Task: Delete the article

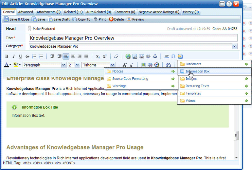Action: 117,19
